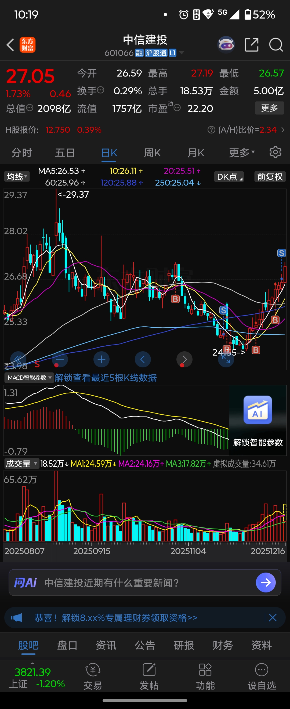Open the 资讯 tab

point(106,645)
